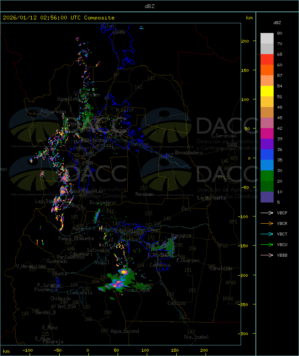Viewport: 299px width, 356px height.
Task: Select the Nacunan label on map
Action: click(144, 194)
